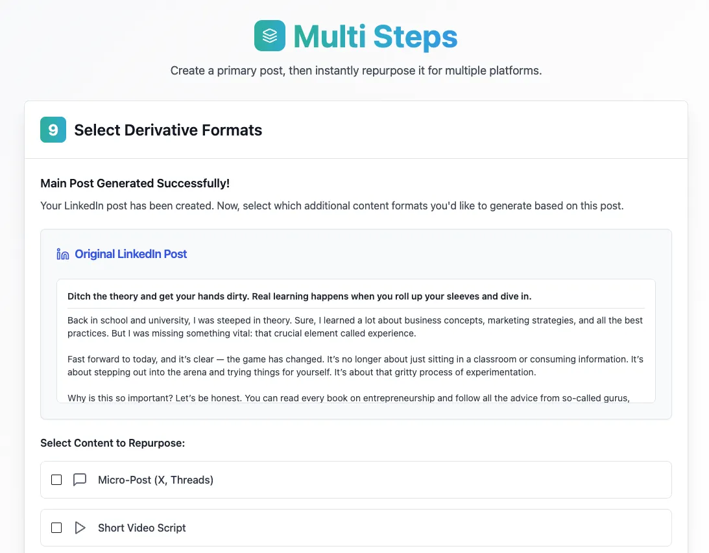Click 'Your LinkedIn post has been created' description
This screenshot has width=709, height=553.
pos(332,206)
